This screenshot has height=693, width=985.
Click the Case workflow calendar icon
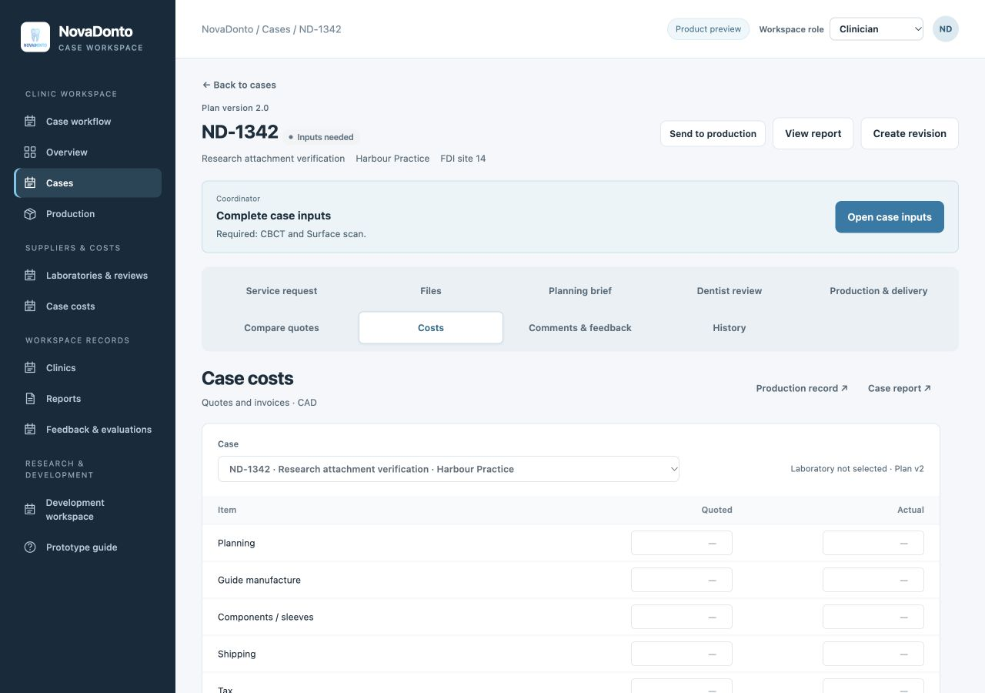click(x=30, y=122)
